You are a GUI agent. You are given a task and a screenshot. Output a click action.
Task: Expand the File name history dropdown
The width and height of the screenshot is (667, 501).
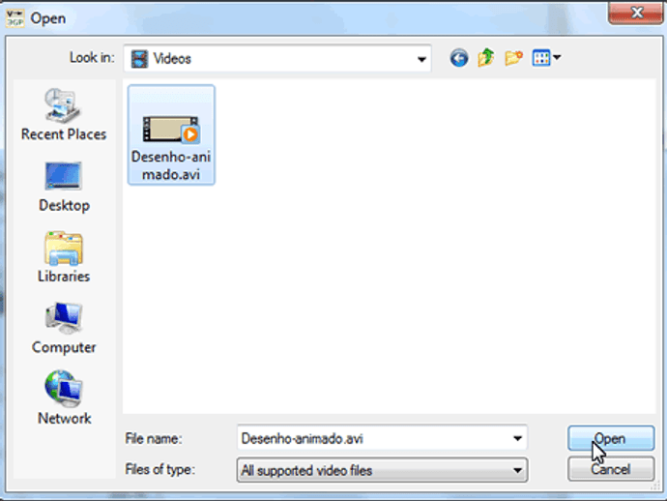(517, 438)
